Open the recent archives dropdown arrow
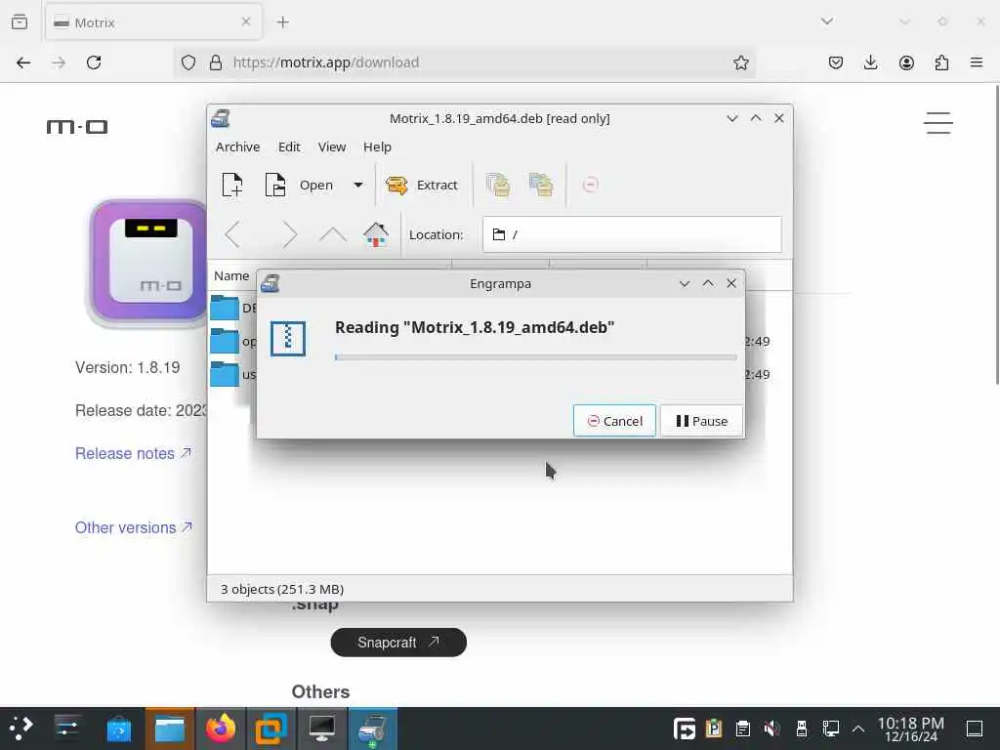Screen dimensions: 1000x750 [x=358, y=185]
